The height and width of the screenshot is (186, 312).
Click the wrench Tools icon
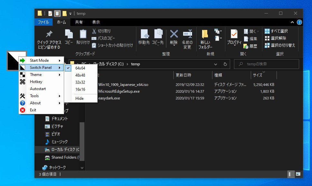[x=23, y=96]
